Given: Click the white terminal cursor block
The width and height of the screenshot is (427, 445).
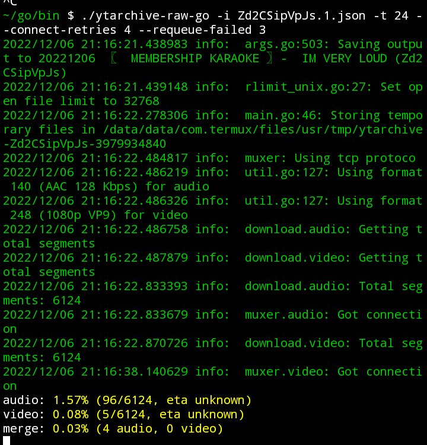Looking at the screenshot, I should (7, 440).
